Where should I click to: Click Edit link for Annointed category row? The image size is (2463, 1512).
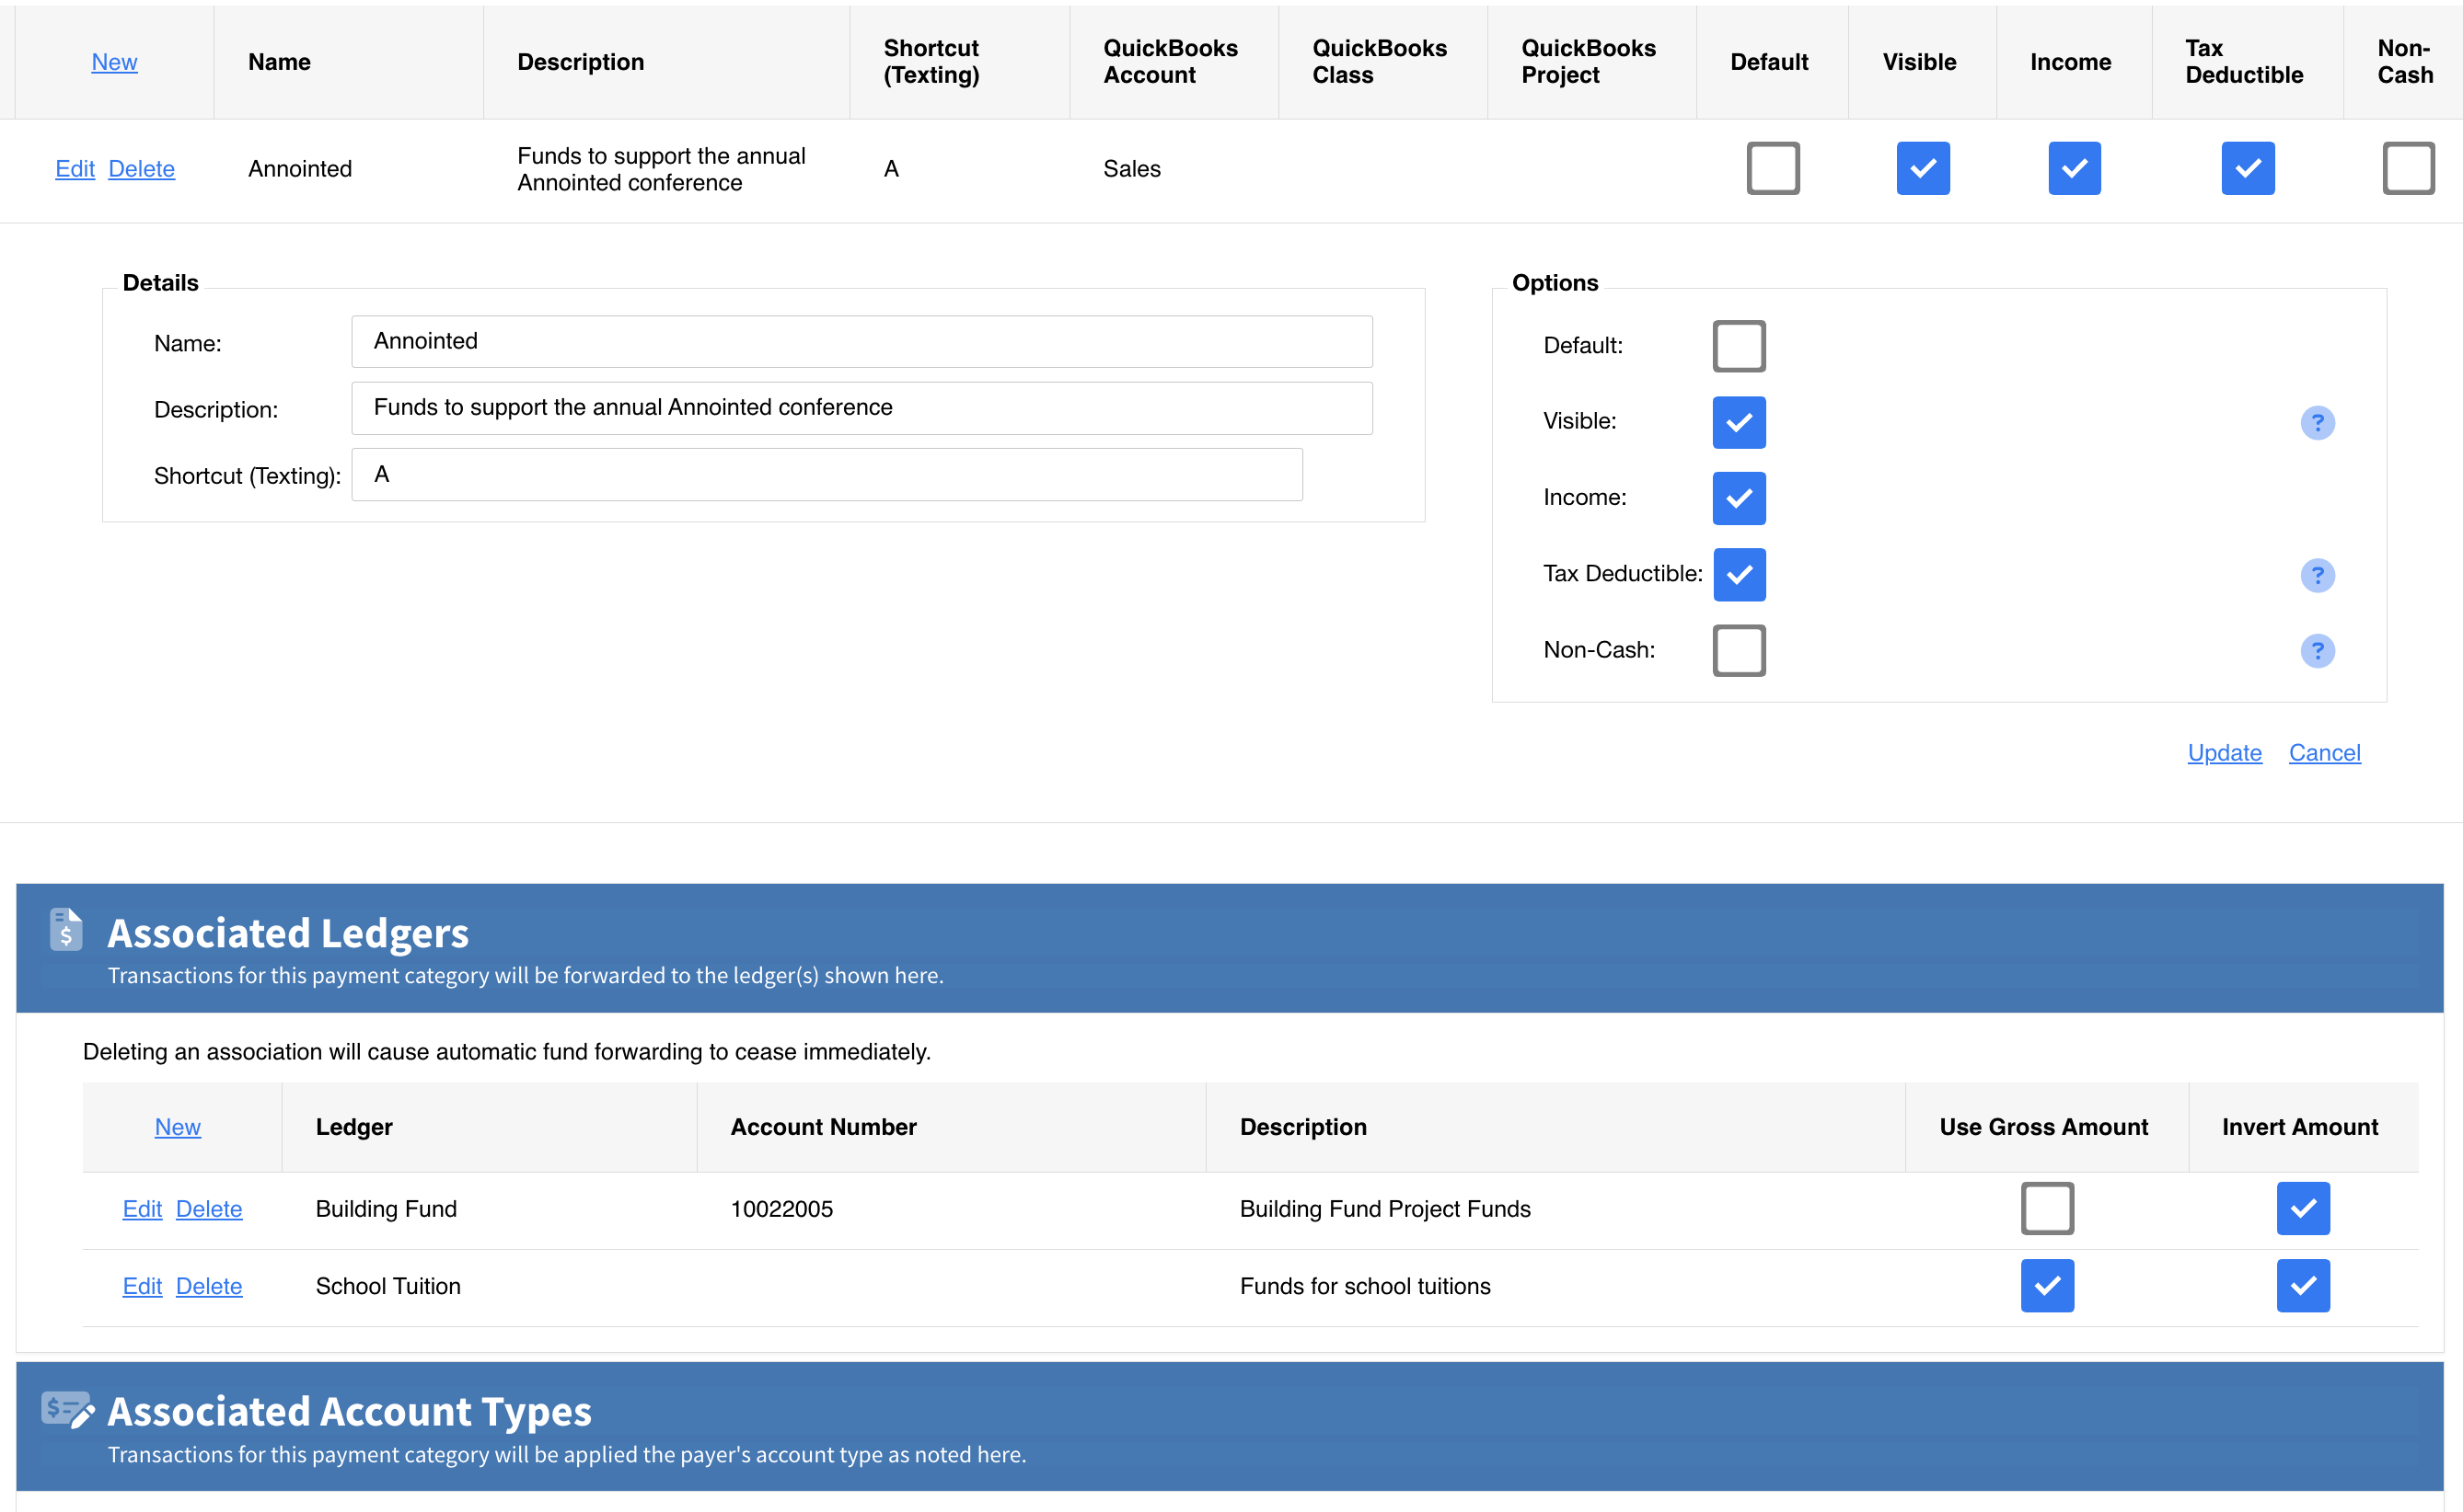(x=75, y=167)
